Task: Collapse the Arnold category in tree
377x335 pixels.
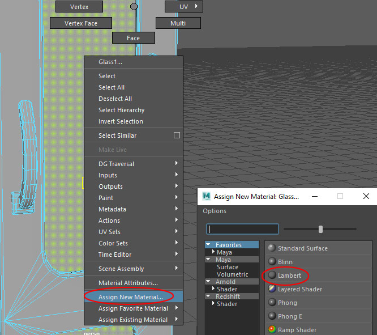Action: click(x=209, y=282)
